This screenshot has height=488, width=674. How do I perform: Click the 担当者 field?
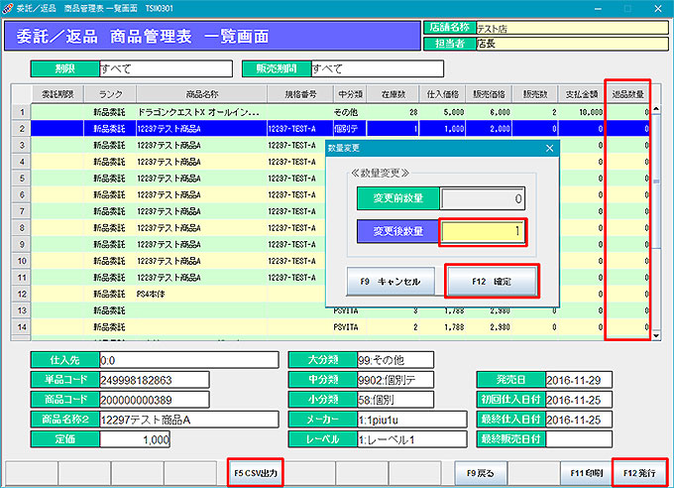572,44
